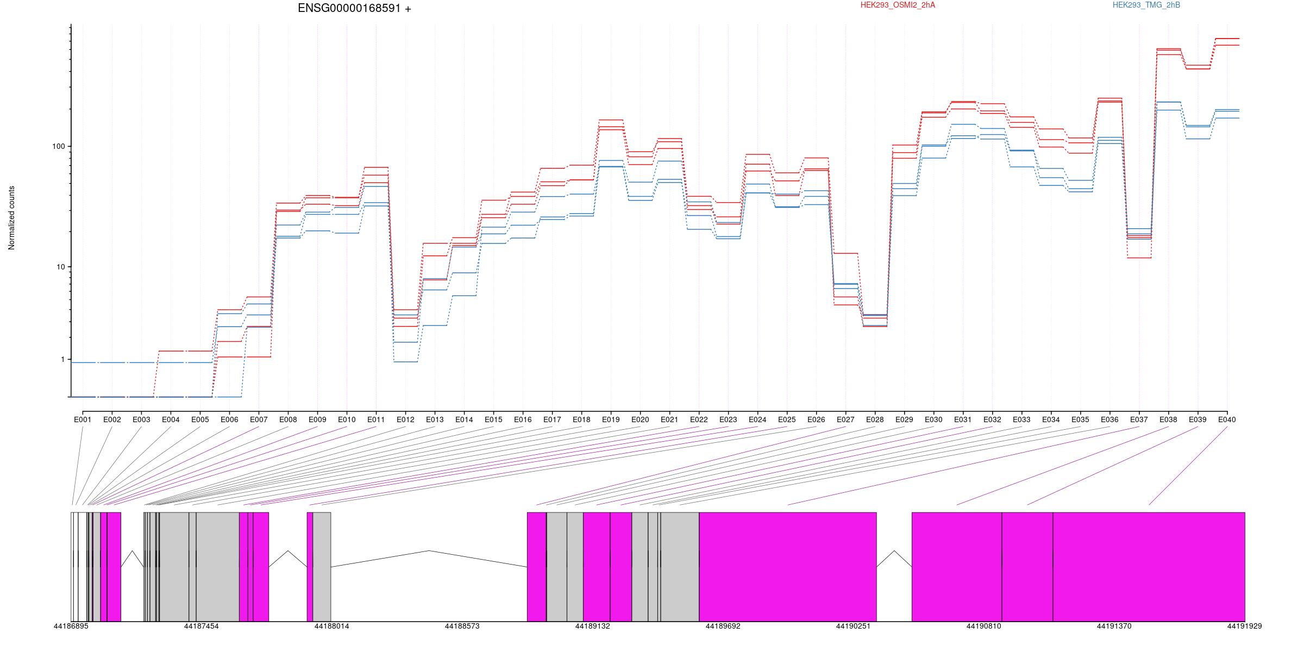Select exon bin label E023
This screenshot has width=1304, height=652.
[x=728, y=419]
